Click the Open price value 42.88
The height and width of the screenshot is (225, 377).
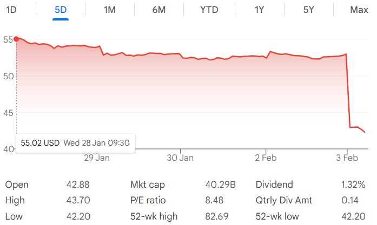pyautogui.click(x=76, y=185)
